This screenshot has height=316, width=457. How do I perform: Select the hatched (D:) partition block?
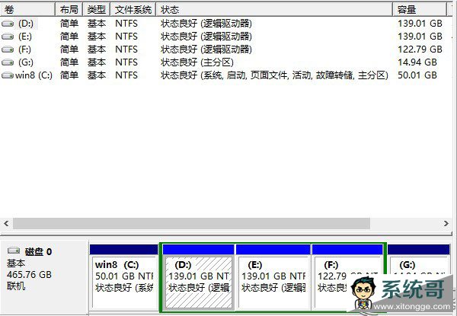pyautogui.click(x=199, y=278)
